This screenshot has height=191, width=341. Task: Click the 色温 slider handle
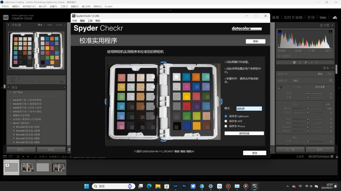308,93
